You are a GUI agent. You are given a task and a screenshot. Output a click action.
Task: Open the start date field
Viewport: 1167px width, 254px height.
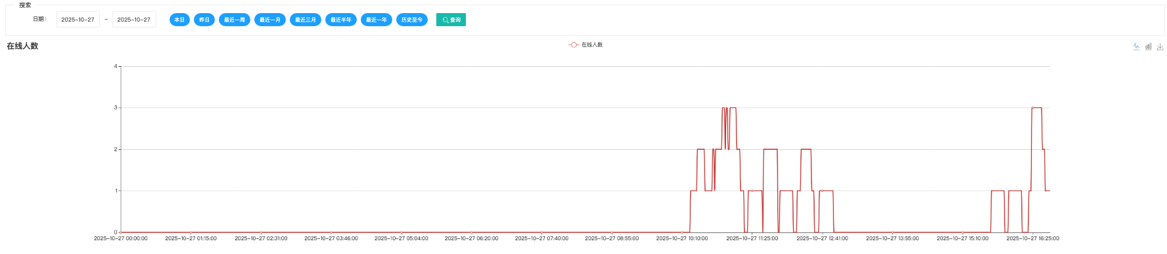click(78, 20)
